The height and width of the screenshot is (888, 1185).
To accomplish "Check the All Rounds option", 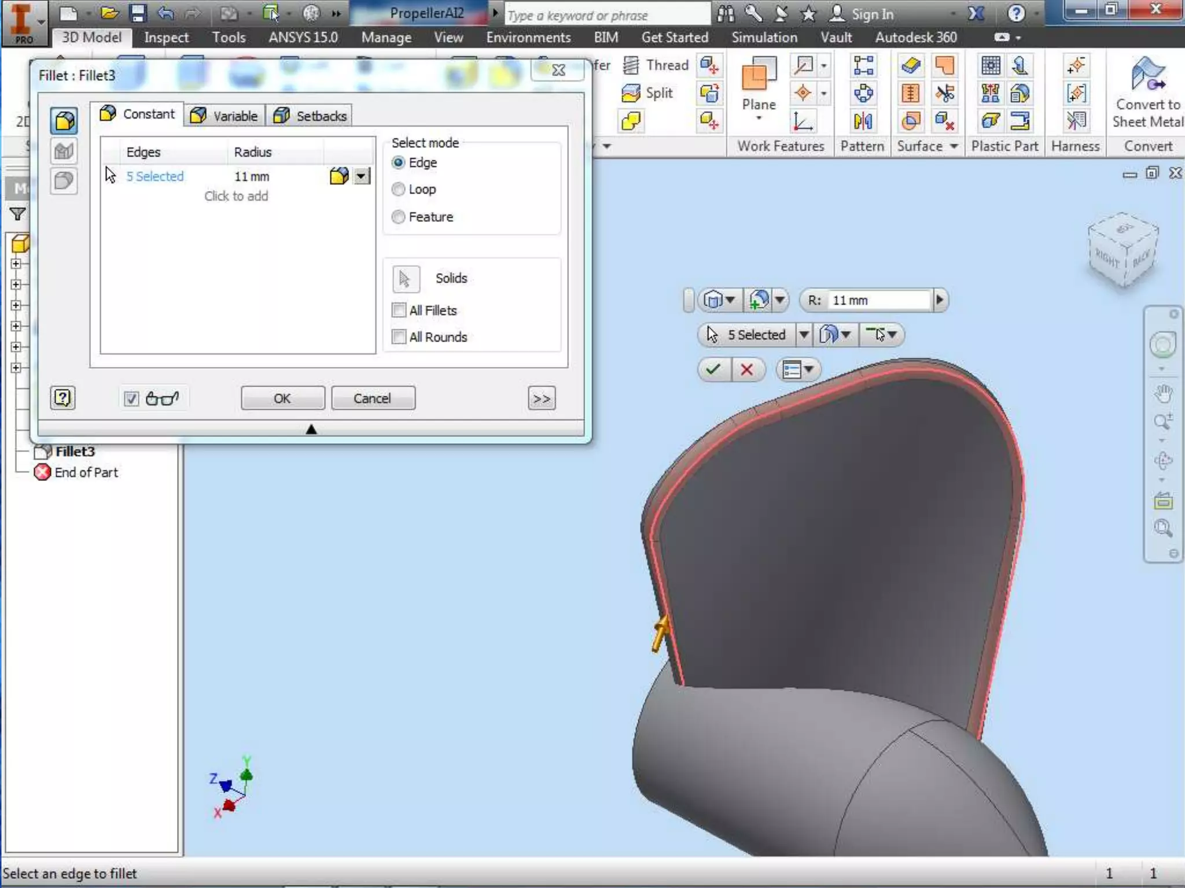I will [399, 336].
